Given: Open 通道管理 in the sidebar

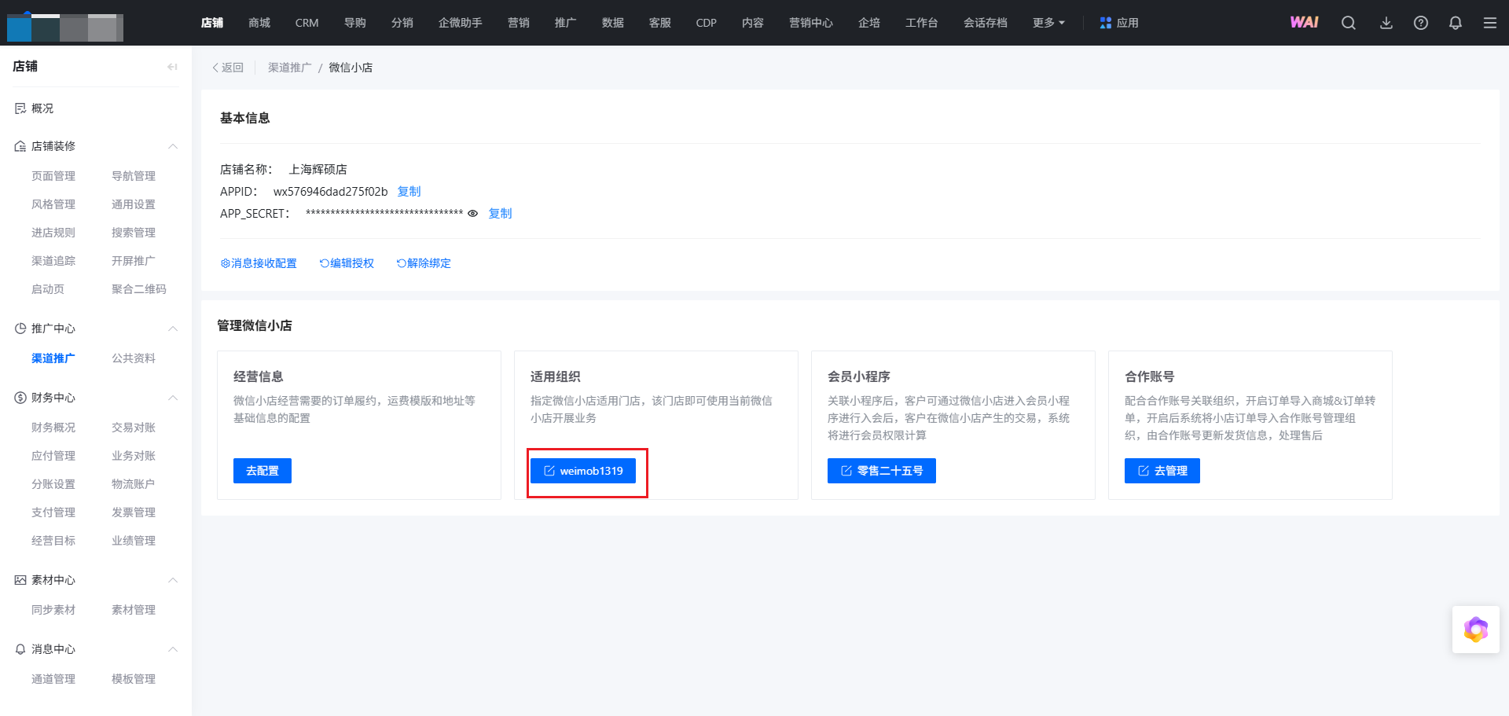Looking at the screenshot, I should (x=53, y=679).
